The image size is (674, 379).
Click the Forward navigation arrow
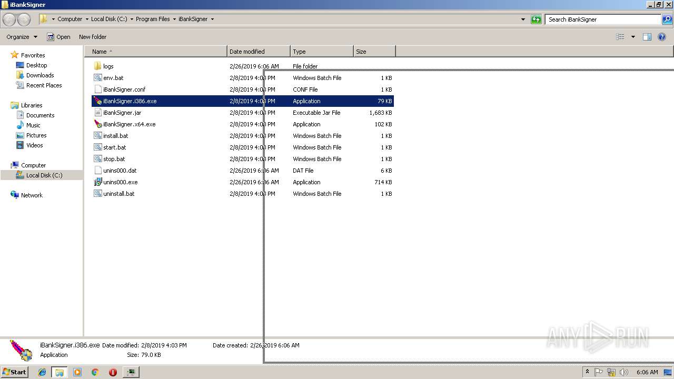click(x=24, y=19)
